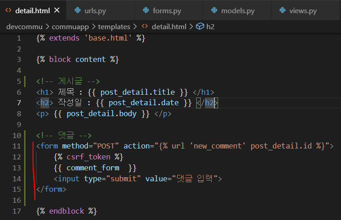The width and height of the screenshot is (341, 220).
Task: Click 'post_detail.body' on line 8
Action: tap(102, 113)
